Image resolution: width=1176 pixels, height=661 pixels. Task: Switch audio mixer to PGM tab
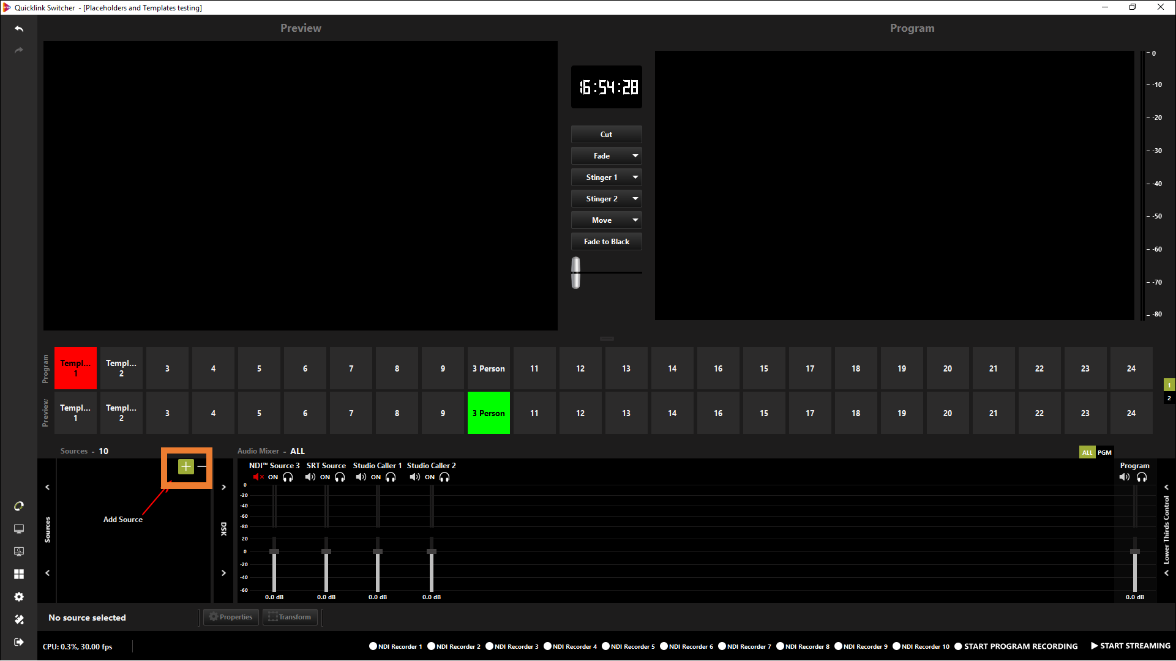1104,453
